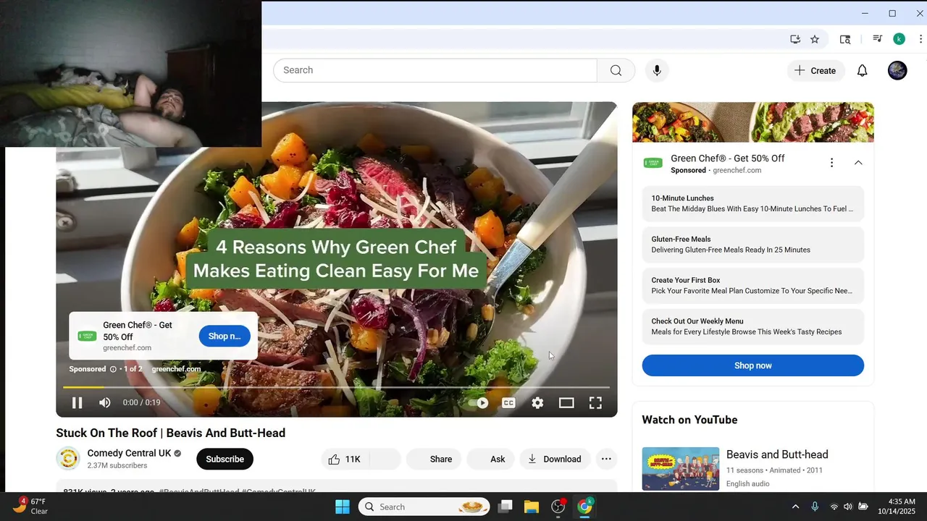Mute the video using the speaker icon
Image resolution: width=927 pixels, height=521 pixels.
point(105,403)
